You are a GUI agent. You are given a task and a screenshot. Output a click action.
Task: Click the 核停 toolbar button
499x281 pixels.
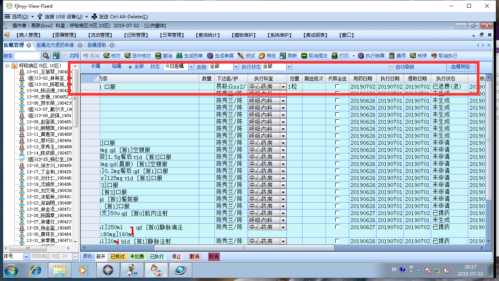click(x=418, y=56)
